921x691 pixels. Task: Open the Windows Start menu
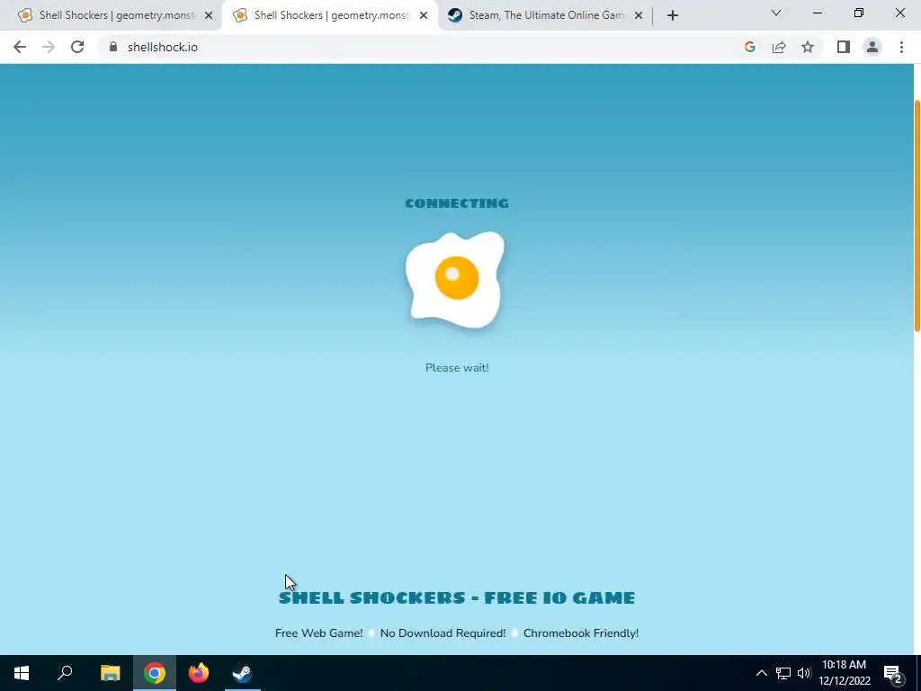pos(22,673)
